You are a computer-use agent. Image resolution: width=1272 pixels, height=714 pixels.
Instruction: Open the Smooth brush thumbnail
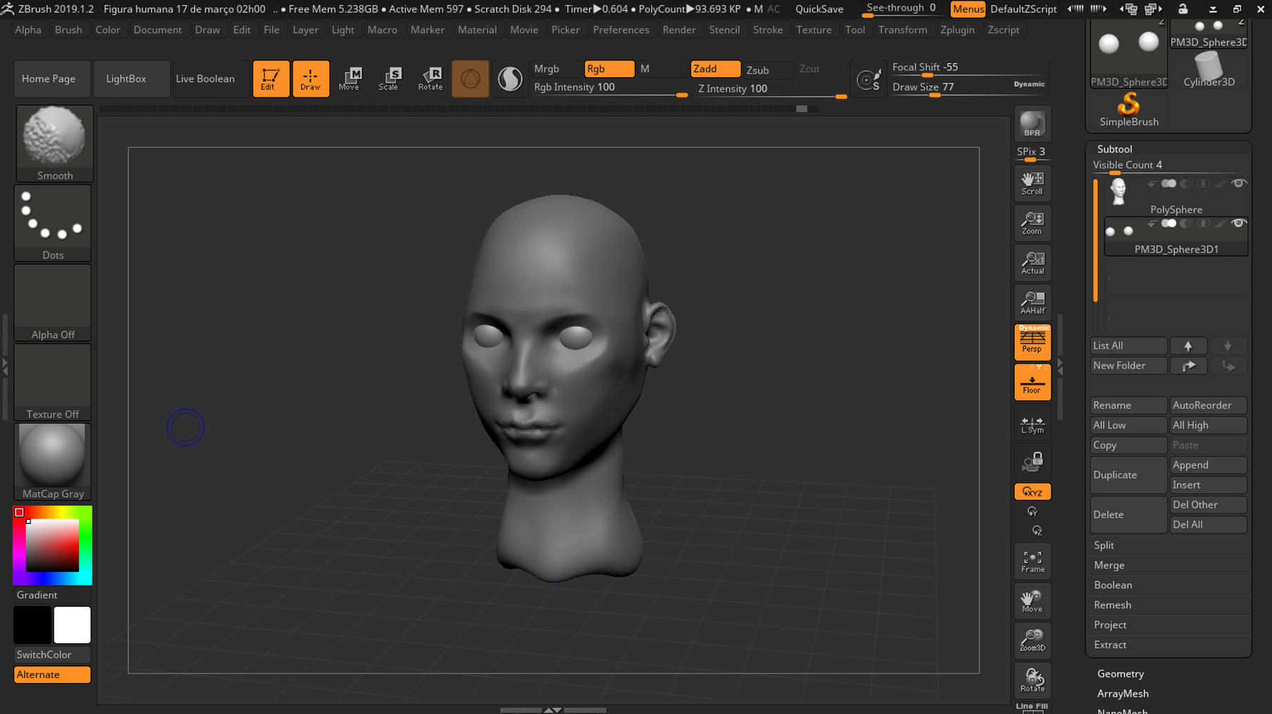click(x=54, y=143)
